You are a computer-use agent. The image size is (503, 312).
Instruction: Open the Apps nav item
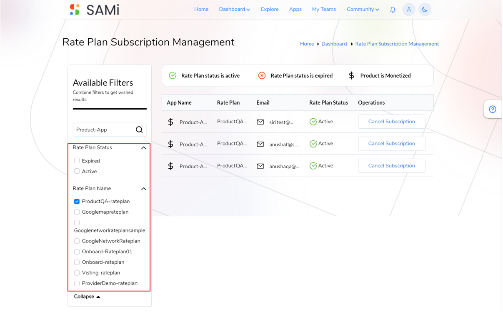(295, 9)
